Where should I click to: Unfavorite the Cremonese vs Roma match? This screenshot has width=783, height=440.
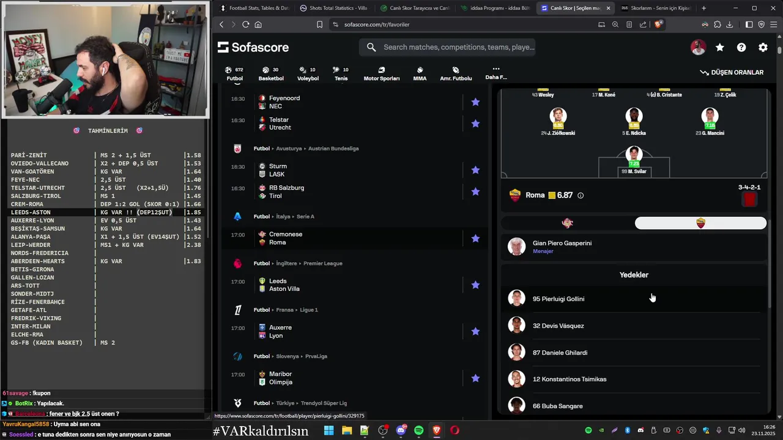point(475,238)
